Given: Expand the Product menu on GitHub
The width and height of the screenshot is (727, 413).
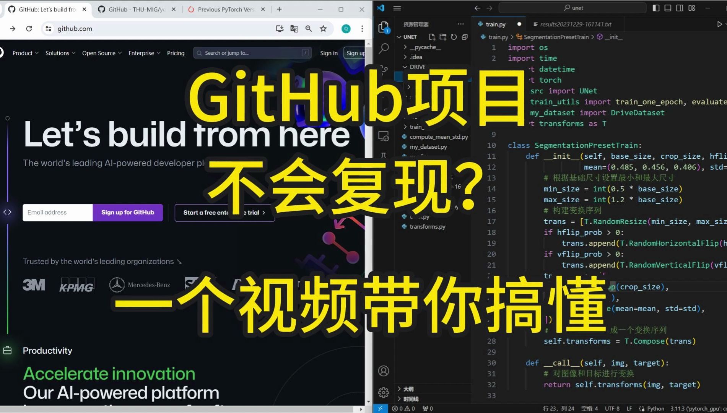Looking at the screenshot, I should click(x=25, y=53).
